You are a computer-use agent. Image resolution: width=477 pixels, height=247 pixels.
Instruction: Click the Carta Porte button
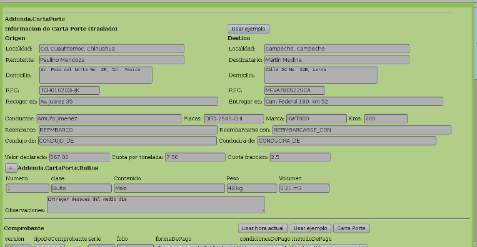point(351,228)
